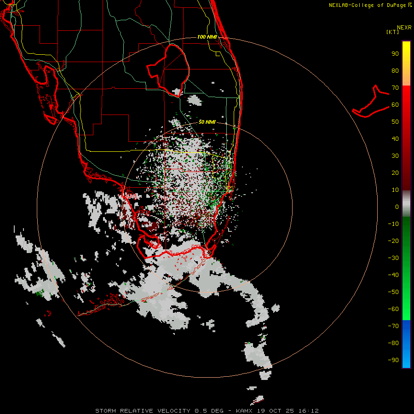Click the -90 value on the velocity scale
This screenshot has width=414, height=414.
pyautogui.click(x=393, y=360)
